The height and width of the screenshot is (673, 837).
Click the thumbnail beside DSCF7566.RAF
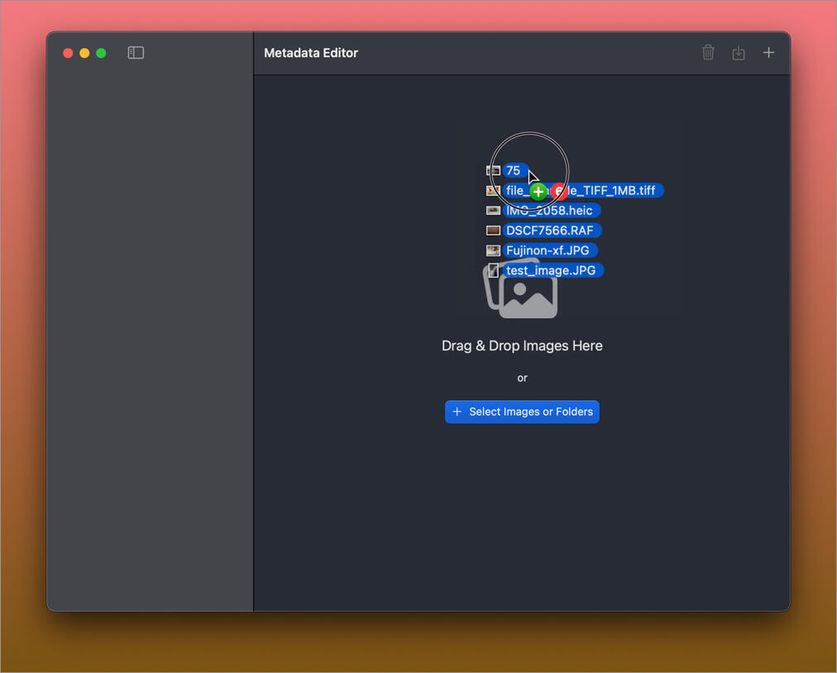point(493,231)
